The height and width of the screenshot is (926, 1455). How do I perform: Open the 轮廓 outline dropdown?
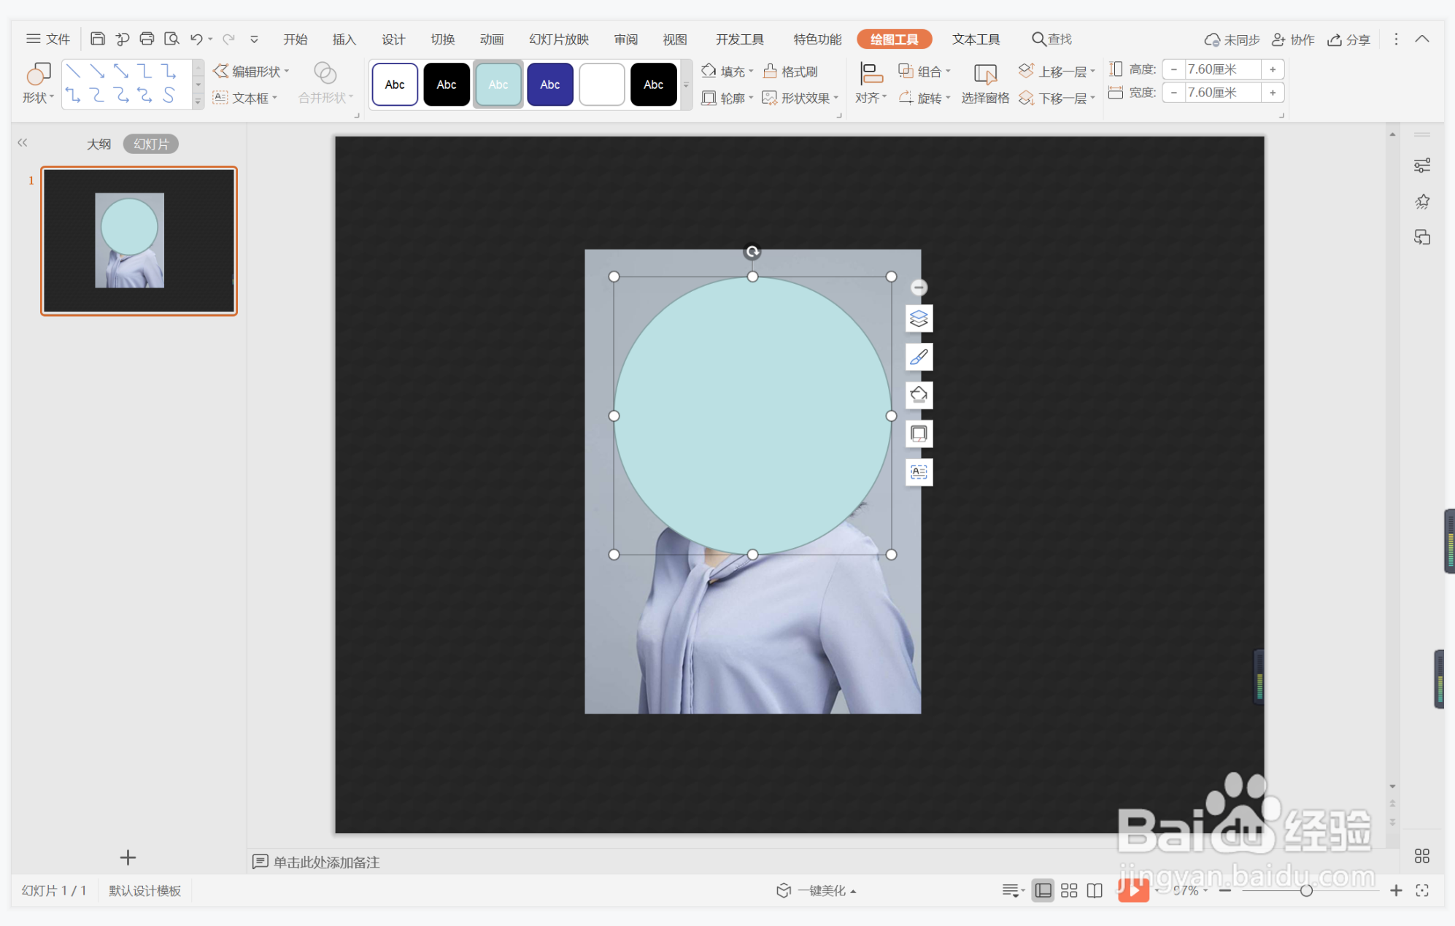[x=727, y=98]
